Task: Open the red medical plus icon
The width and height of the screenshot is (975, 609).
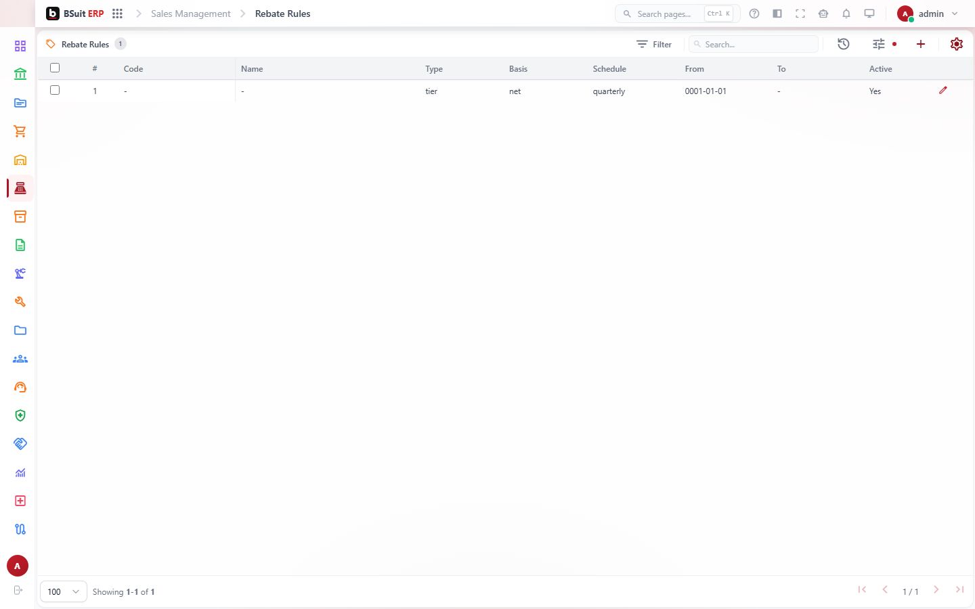Action: click(x=20, y=501)
